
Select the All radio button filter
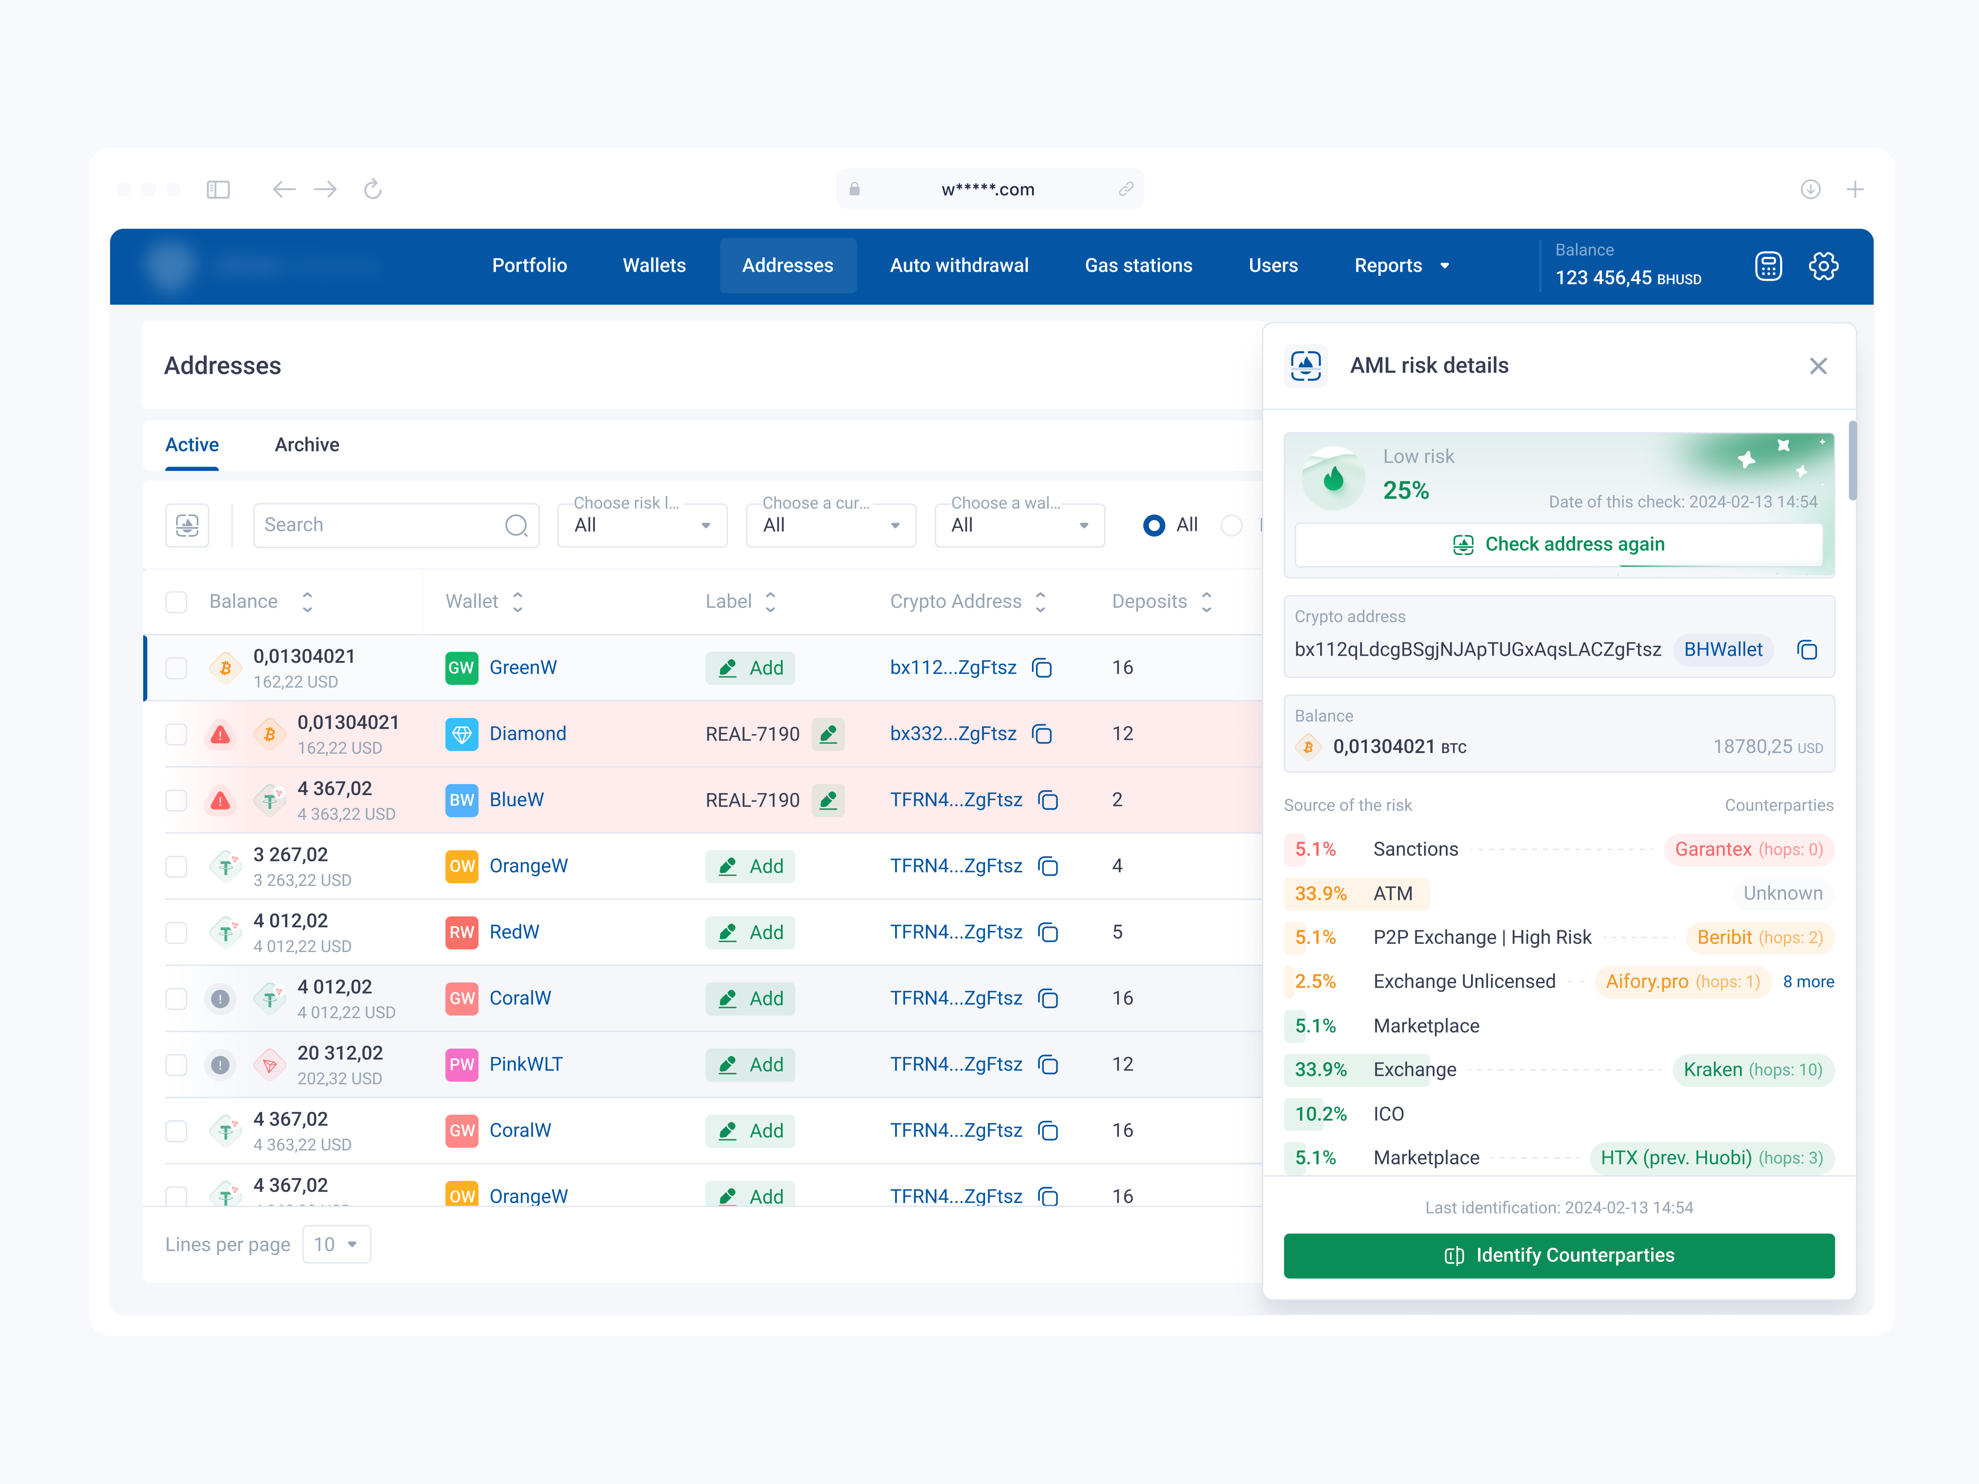click(x=1154, y=525)
